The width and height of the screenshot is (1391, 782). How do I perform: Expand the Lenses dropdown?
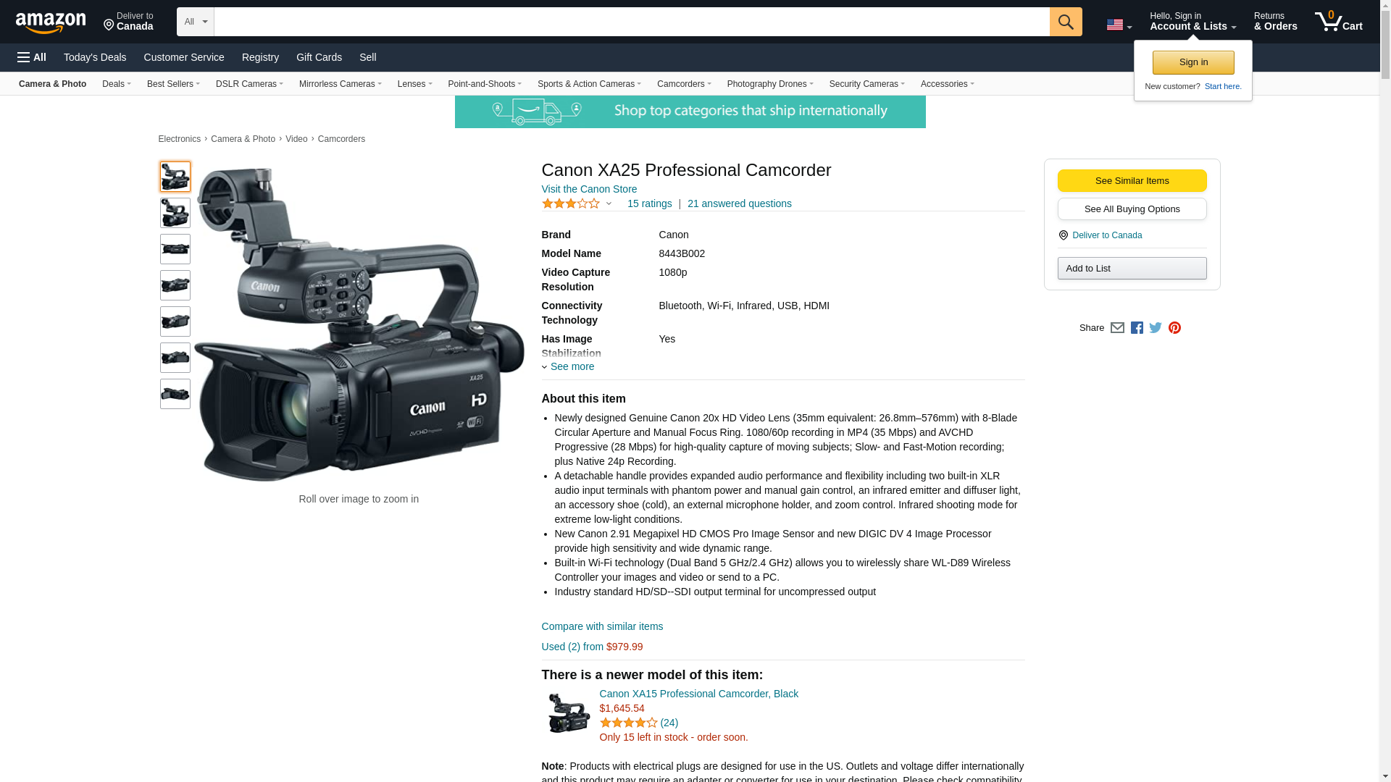(x=415, y=84)
